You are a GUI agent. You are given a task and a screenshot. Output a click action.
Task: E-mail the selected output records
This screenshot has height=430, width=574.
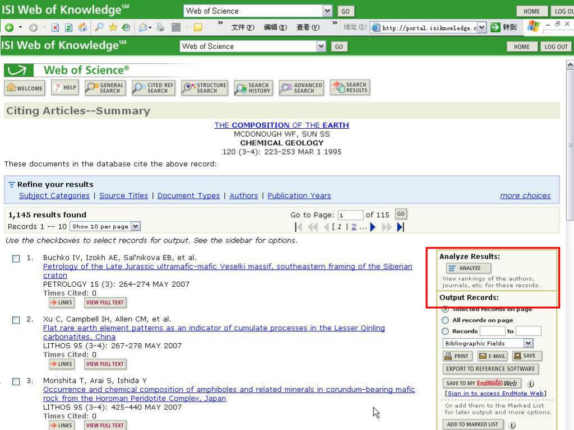point(493,356)
